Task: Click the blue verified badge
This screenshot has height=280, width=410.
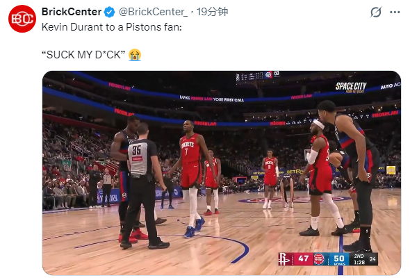Action: point(109,12)
